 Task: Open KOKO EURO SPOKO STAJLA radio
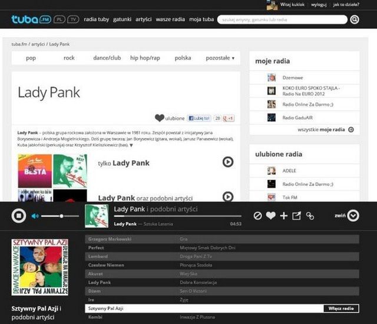tap(311, 91)
